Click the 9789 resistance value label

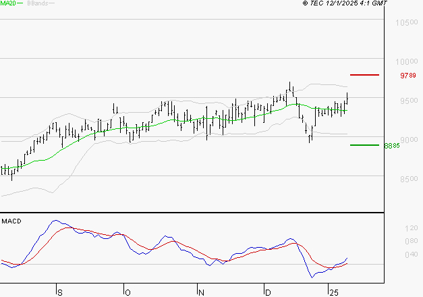coord(407,76)
